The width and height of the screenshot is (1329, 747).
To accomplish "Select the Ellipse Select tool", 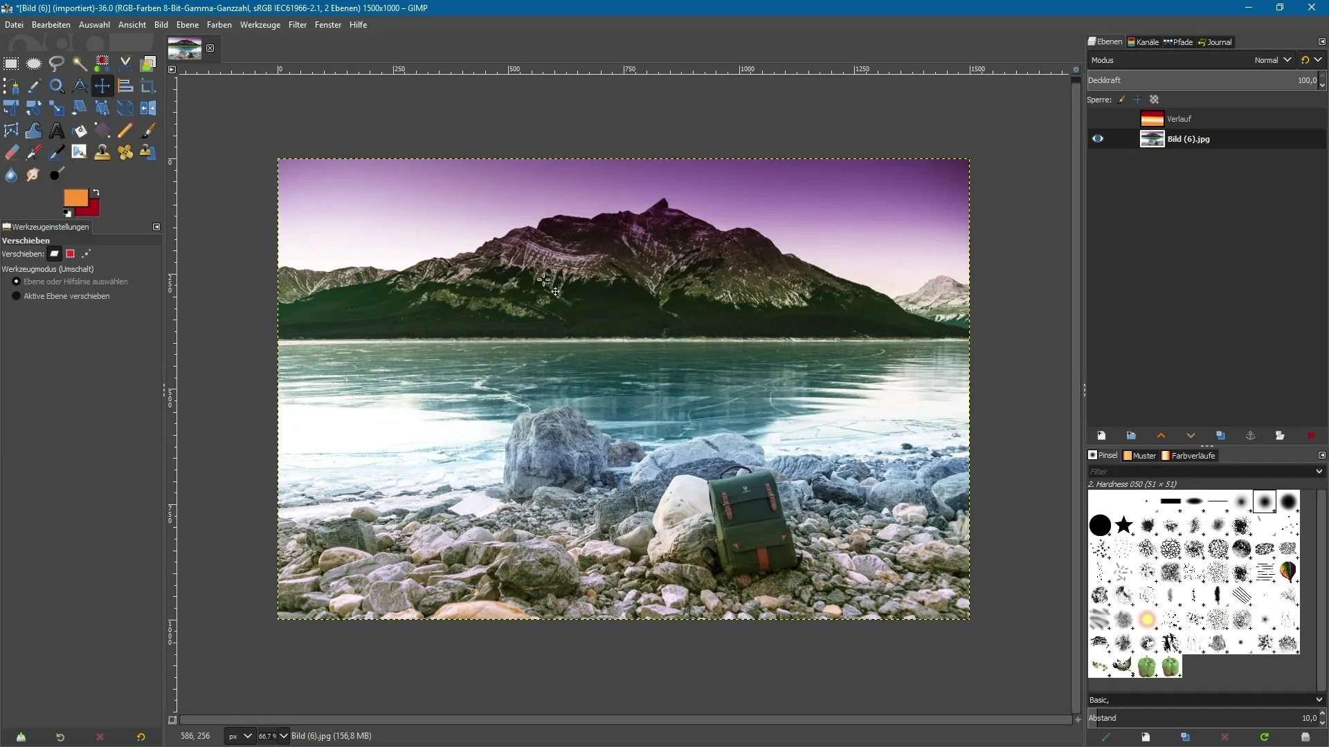I will [34, 64].
